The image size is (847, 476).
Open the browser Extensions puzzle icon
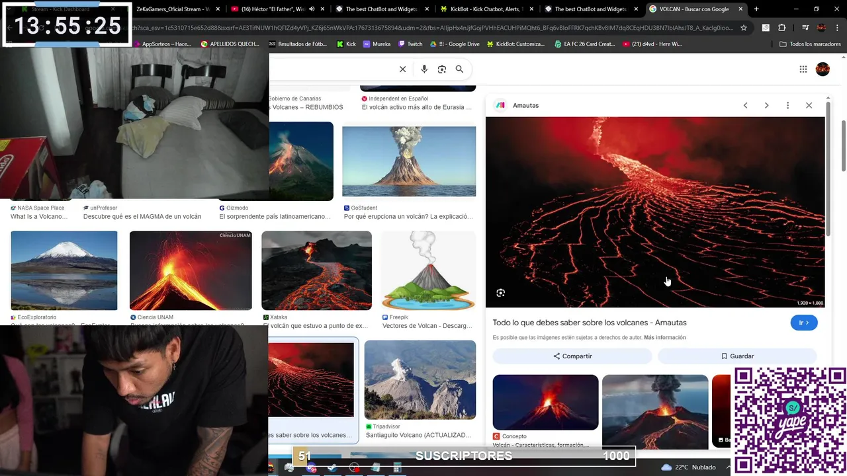[782, 28]
